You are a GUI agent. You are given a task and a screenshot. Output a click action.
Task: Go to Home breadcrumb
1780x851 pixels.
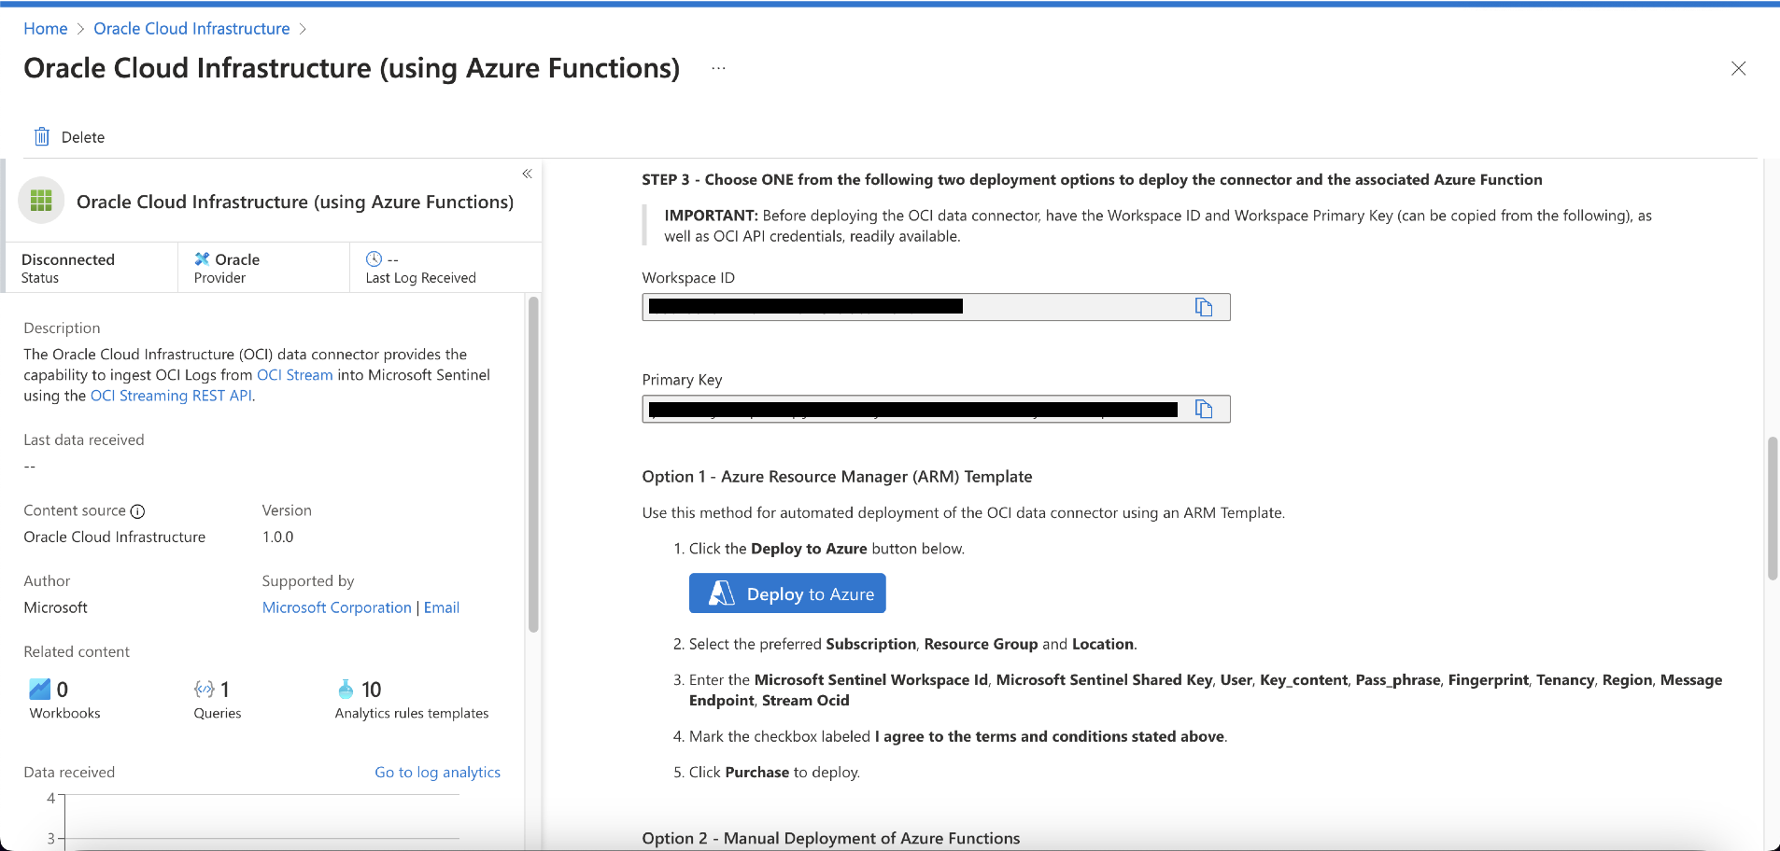click(x=46, y=29)
